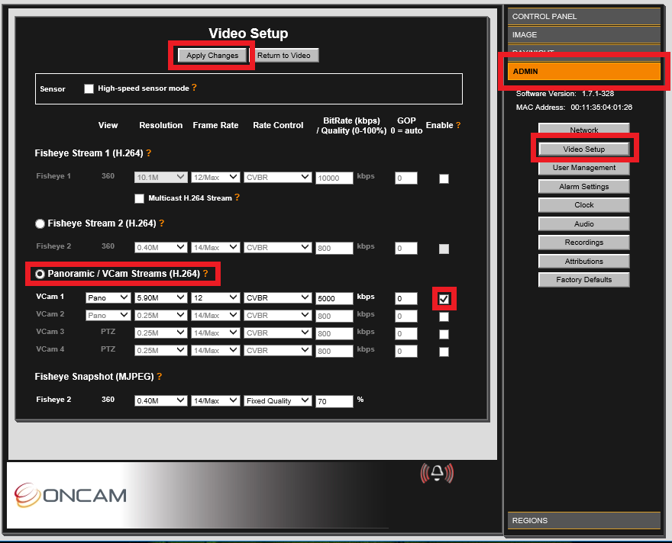Open Clock settings
Screen dimensions: 672x543
583,205
